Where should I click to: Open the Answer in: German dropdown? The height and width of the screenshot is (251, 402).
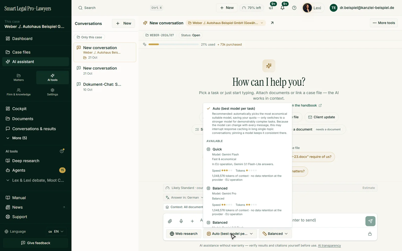click(x=184, y=198)
